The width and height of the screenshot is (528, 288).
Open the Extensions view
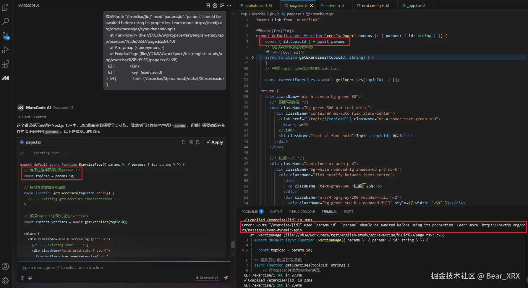click(x=5, y=64)
